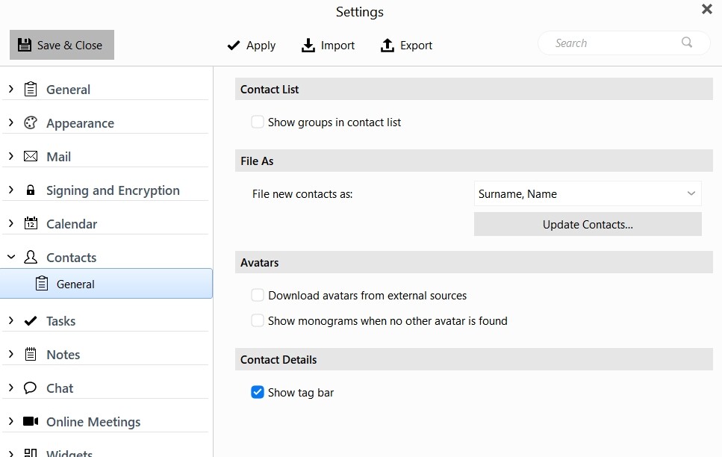The image size is (722, 457).
Task: Uncheck Show tag bar checkbox
Action: (x=258, y=392)
